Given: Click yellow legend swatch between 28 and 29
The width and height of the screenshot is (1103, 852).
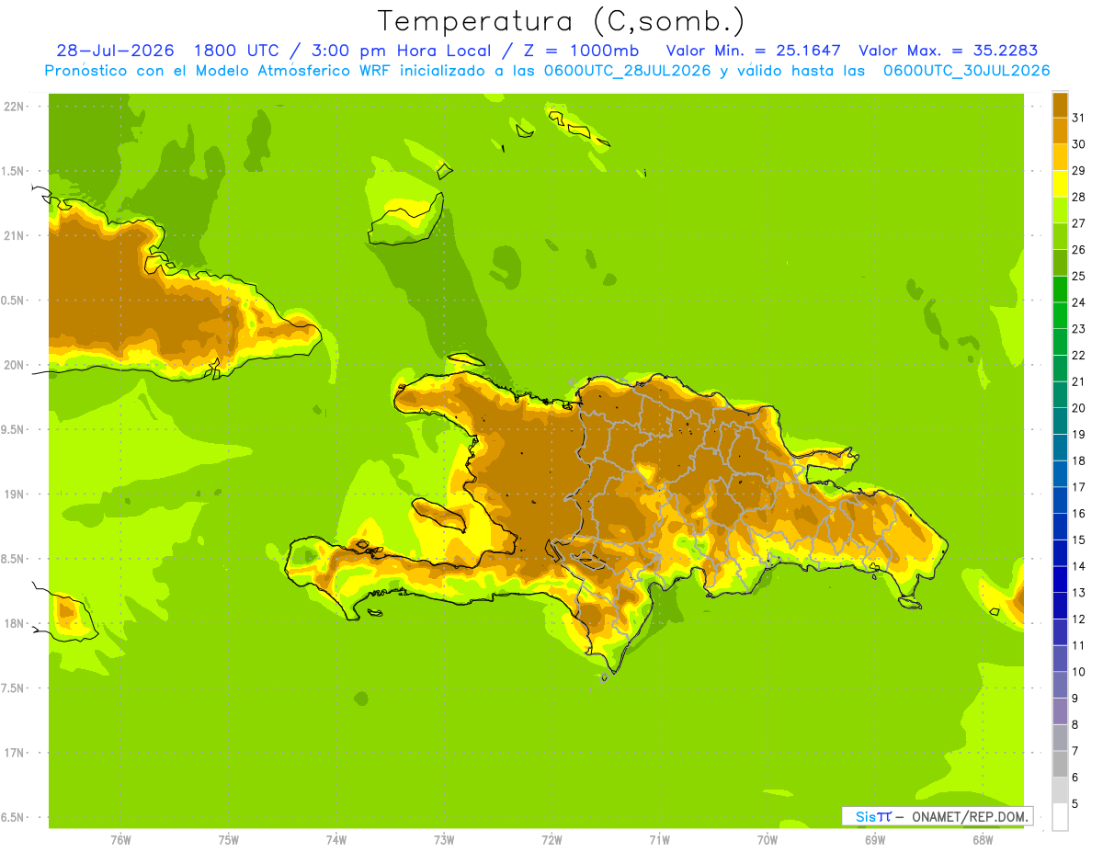Looking at the screenshot, I should [1060, 184].
